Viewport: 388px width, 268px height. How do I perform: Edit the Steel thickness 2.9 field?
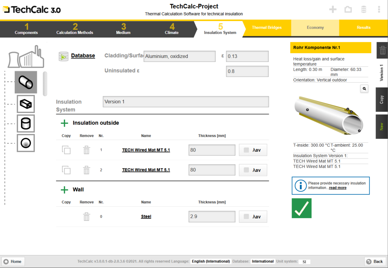coord(212,217)
